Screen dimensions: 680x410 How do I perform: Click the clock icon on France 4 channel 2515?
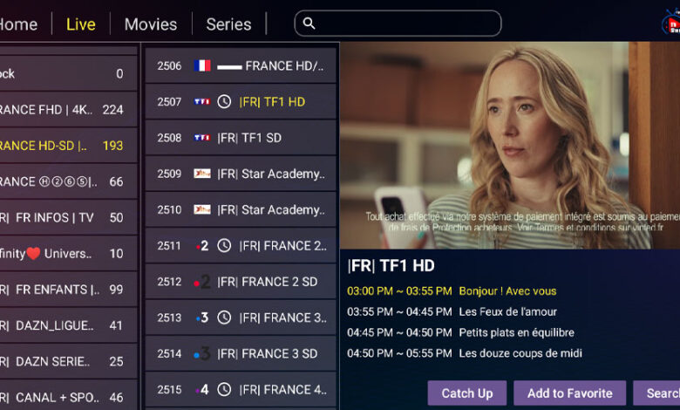[224, 390]
